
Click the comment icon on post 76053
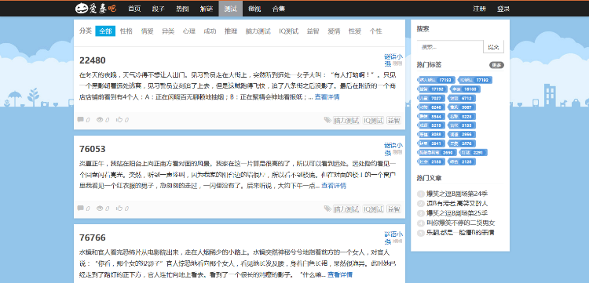(80, 208)
